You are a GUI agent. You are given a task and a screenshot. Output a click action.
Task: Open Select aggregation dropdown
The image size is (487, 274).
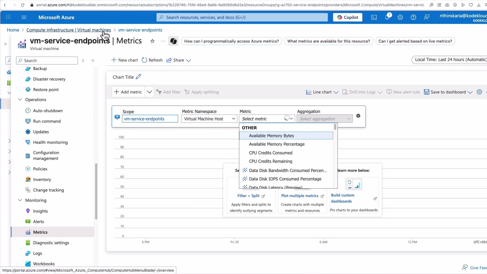tap(325, 119)
